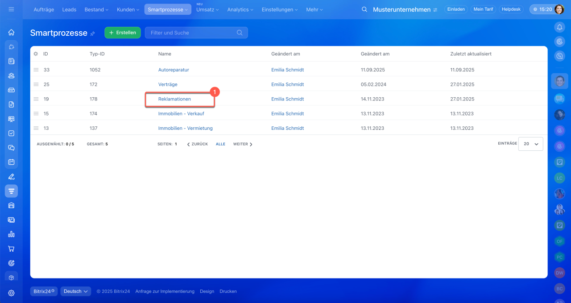Click the green Erstellen button
Screen dimensions: 571x303
coord(123,33)
